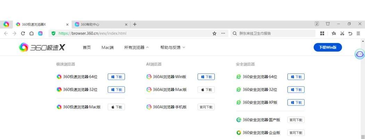Screen dimensions: 365x139
Task: Click the 360AI浏览器-手机版 link text
Action: [170, 107]
